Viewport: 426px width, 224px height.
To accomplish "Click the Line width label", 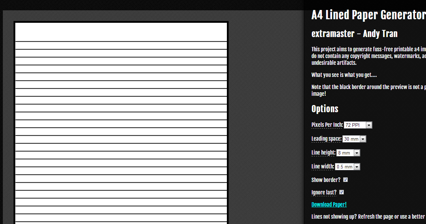I will tap(323, 166).
